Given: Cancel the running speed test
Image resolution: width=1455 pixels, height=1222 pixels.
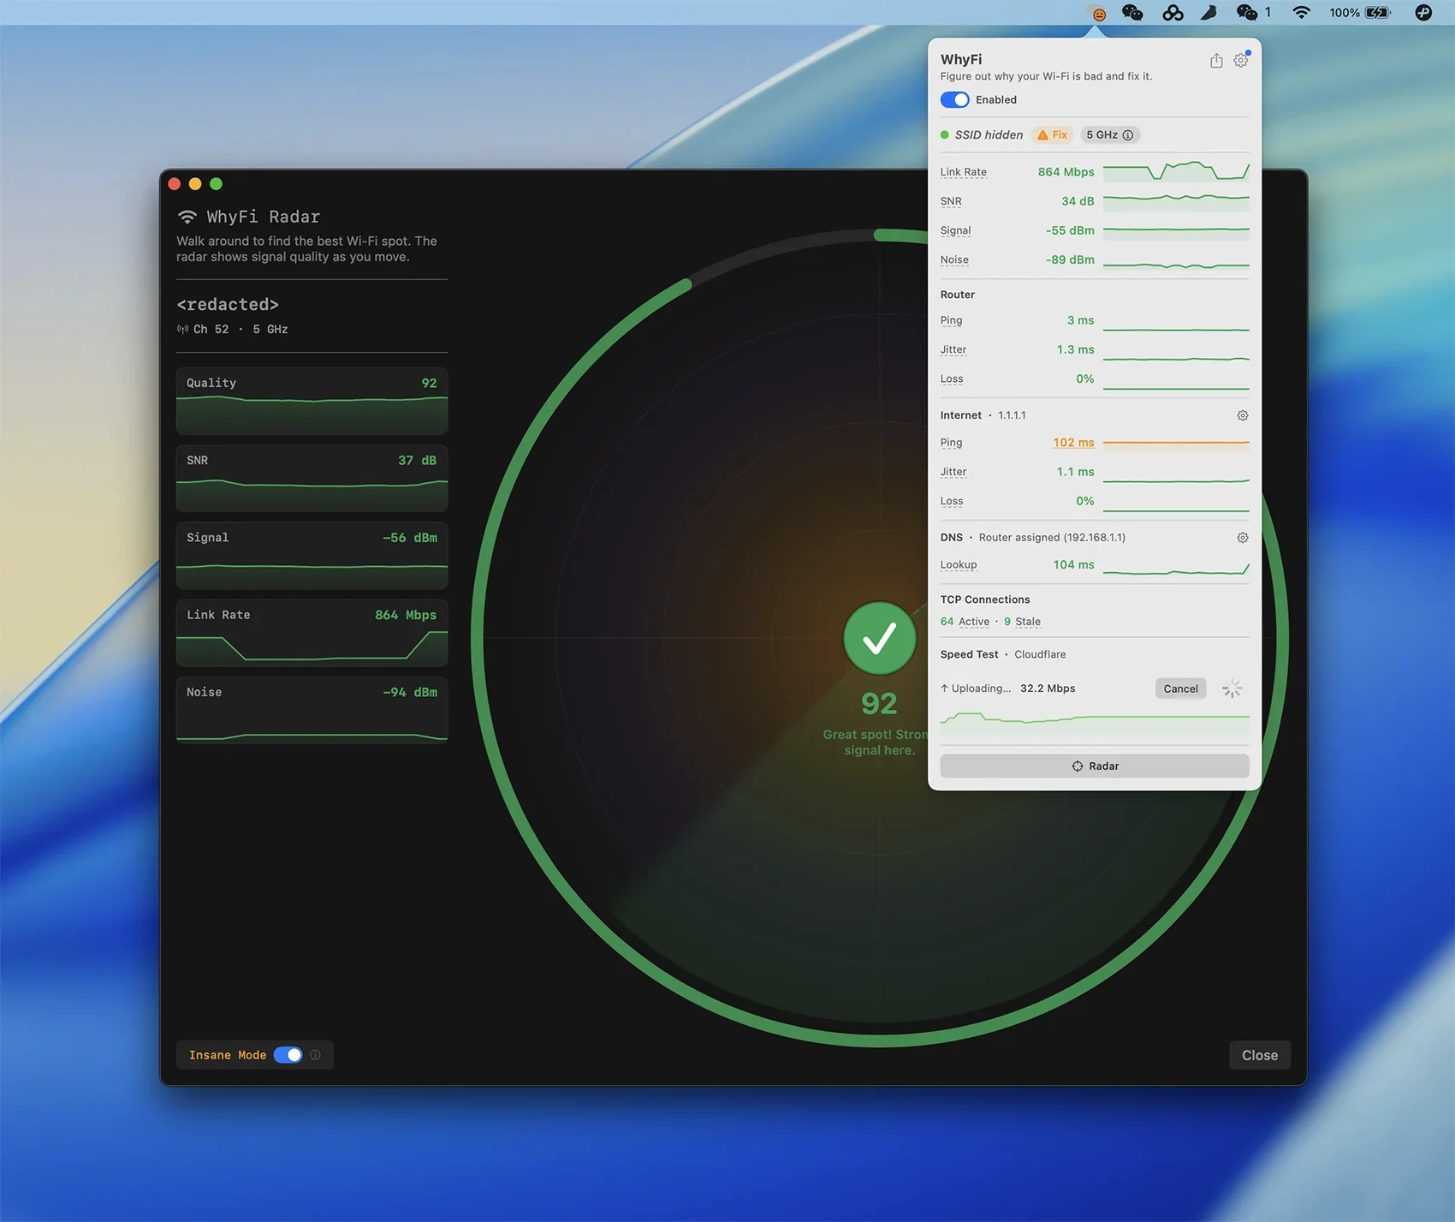Looking at the screenshot, I should [1180, 688].
